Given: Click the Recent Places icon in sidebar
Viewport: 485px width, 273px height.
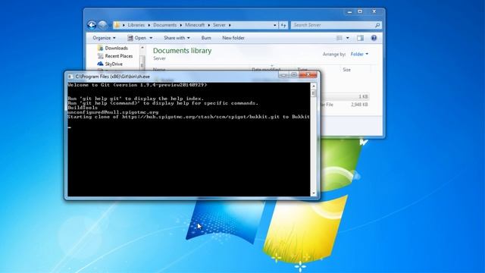Looking at the screenshot, I should (100, 56).
